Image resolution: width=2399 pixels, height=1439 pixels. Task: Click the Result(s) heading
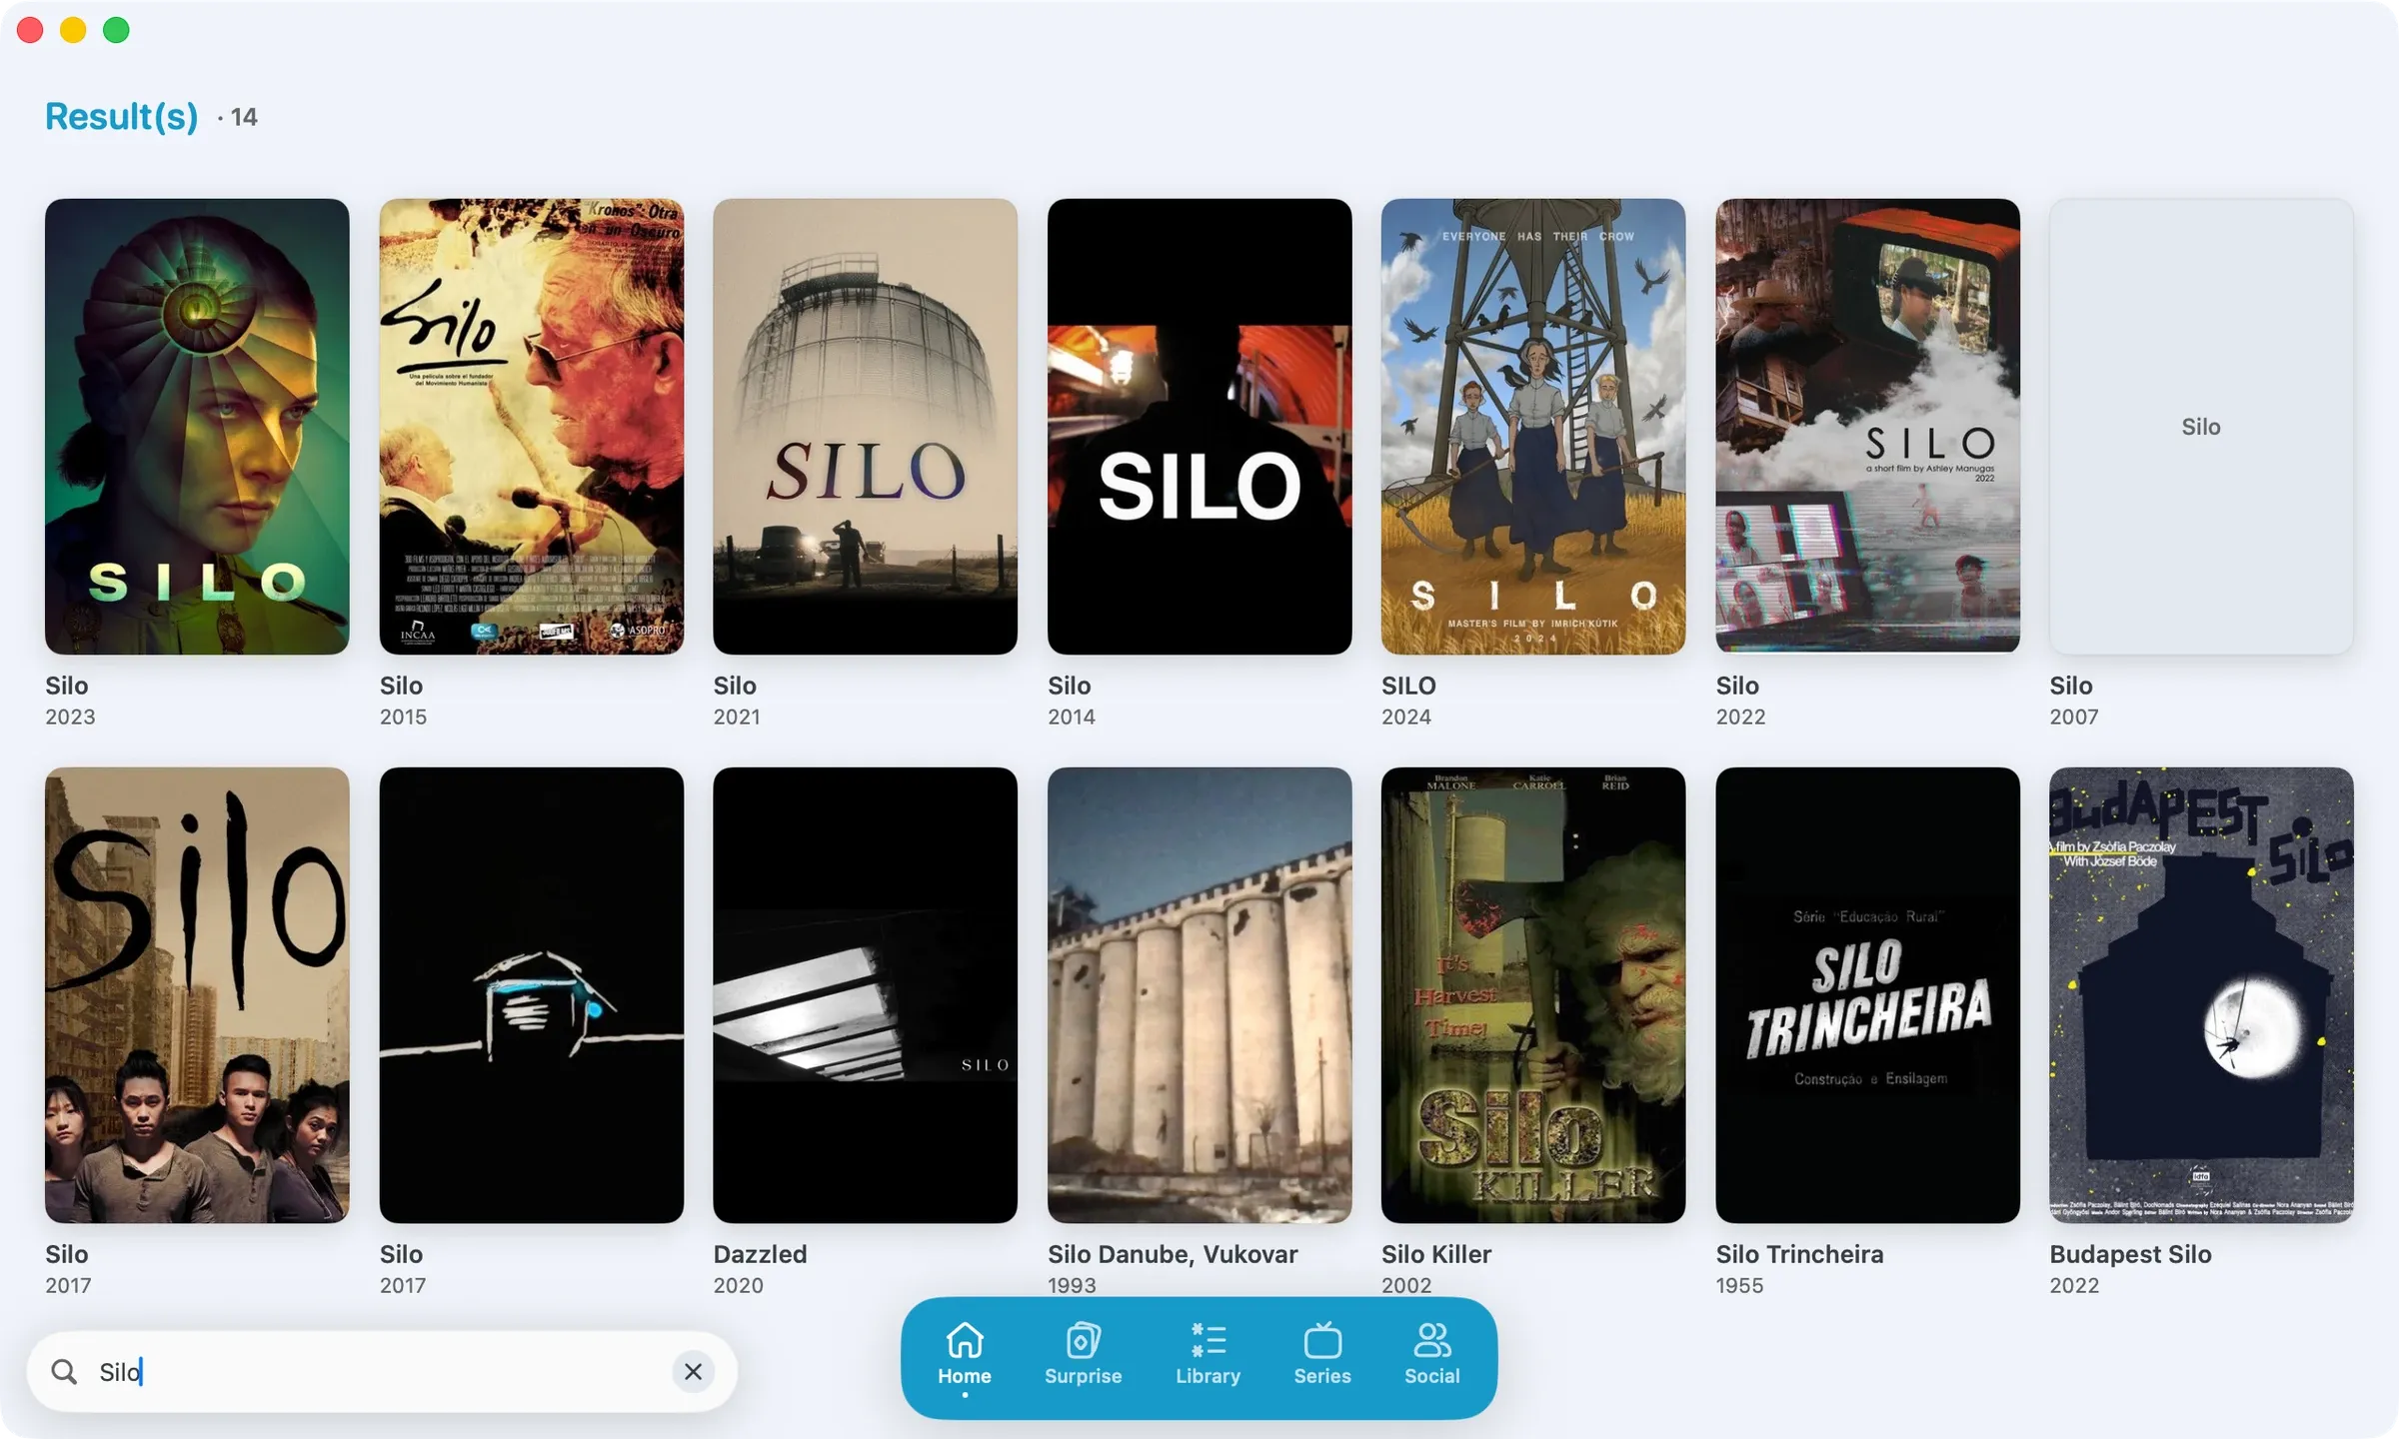click(122, 117)
